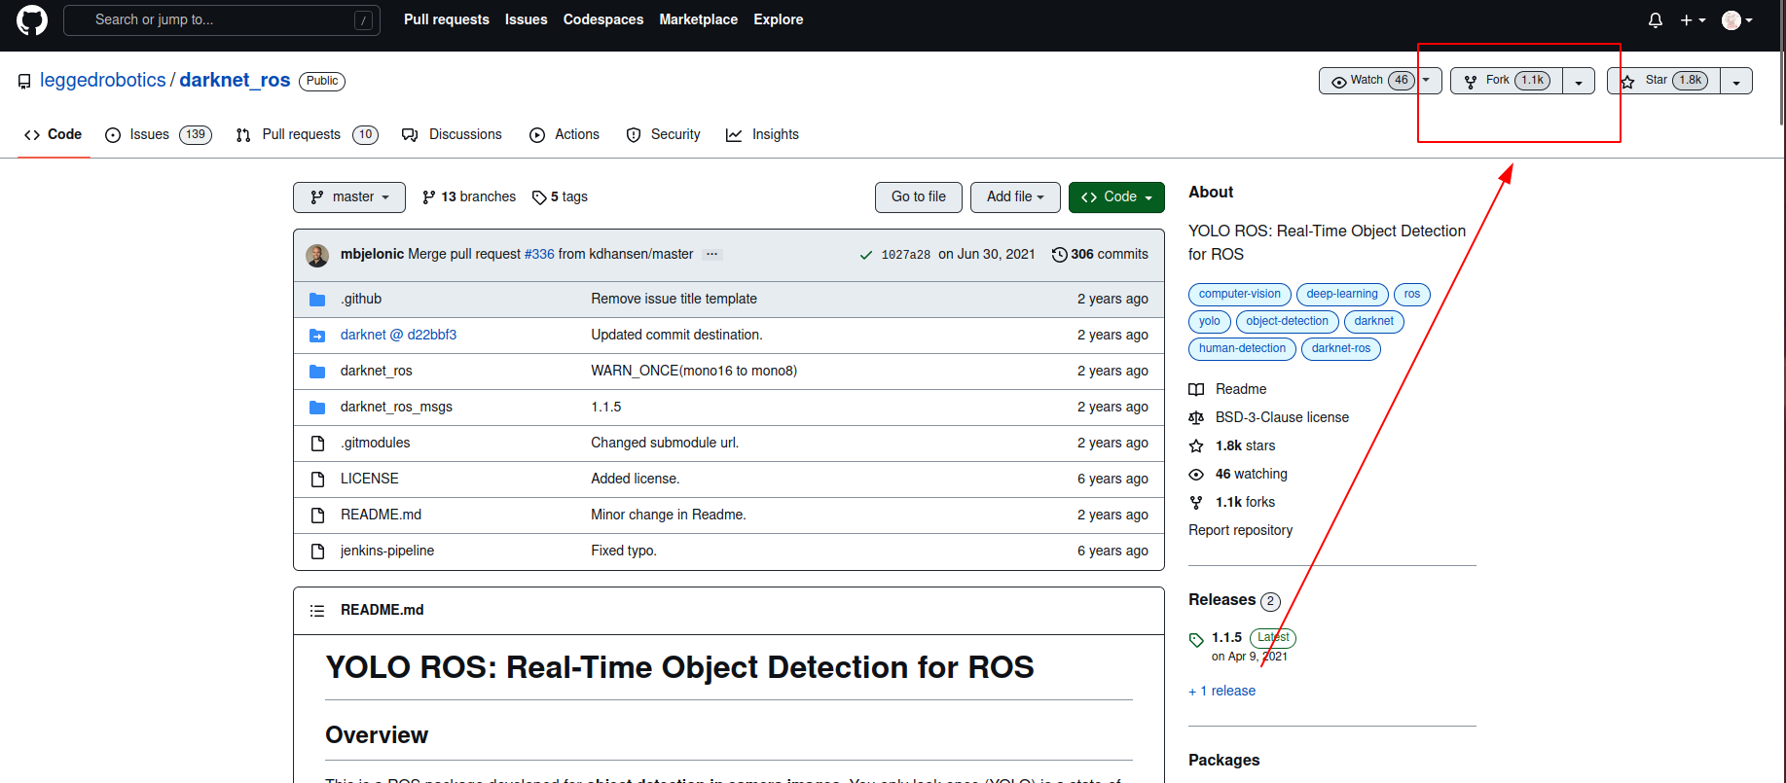Open commit 1027a28
Image resolution: width=1786 pixels, height=783 pixels.
[906, 255]
